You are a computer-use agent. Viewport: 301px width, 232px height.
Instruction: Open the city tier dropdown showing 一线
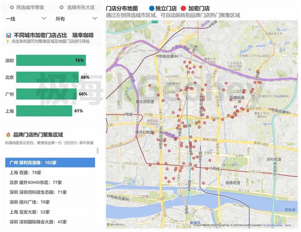tap(26, 19)
